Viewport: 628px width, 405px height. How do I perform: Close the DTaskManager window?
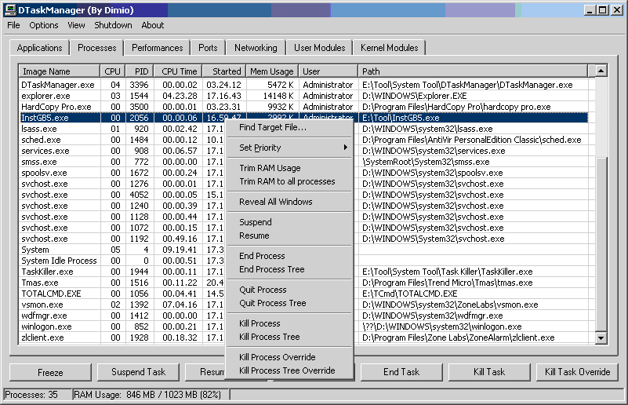coord(619,10)
